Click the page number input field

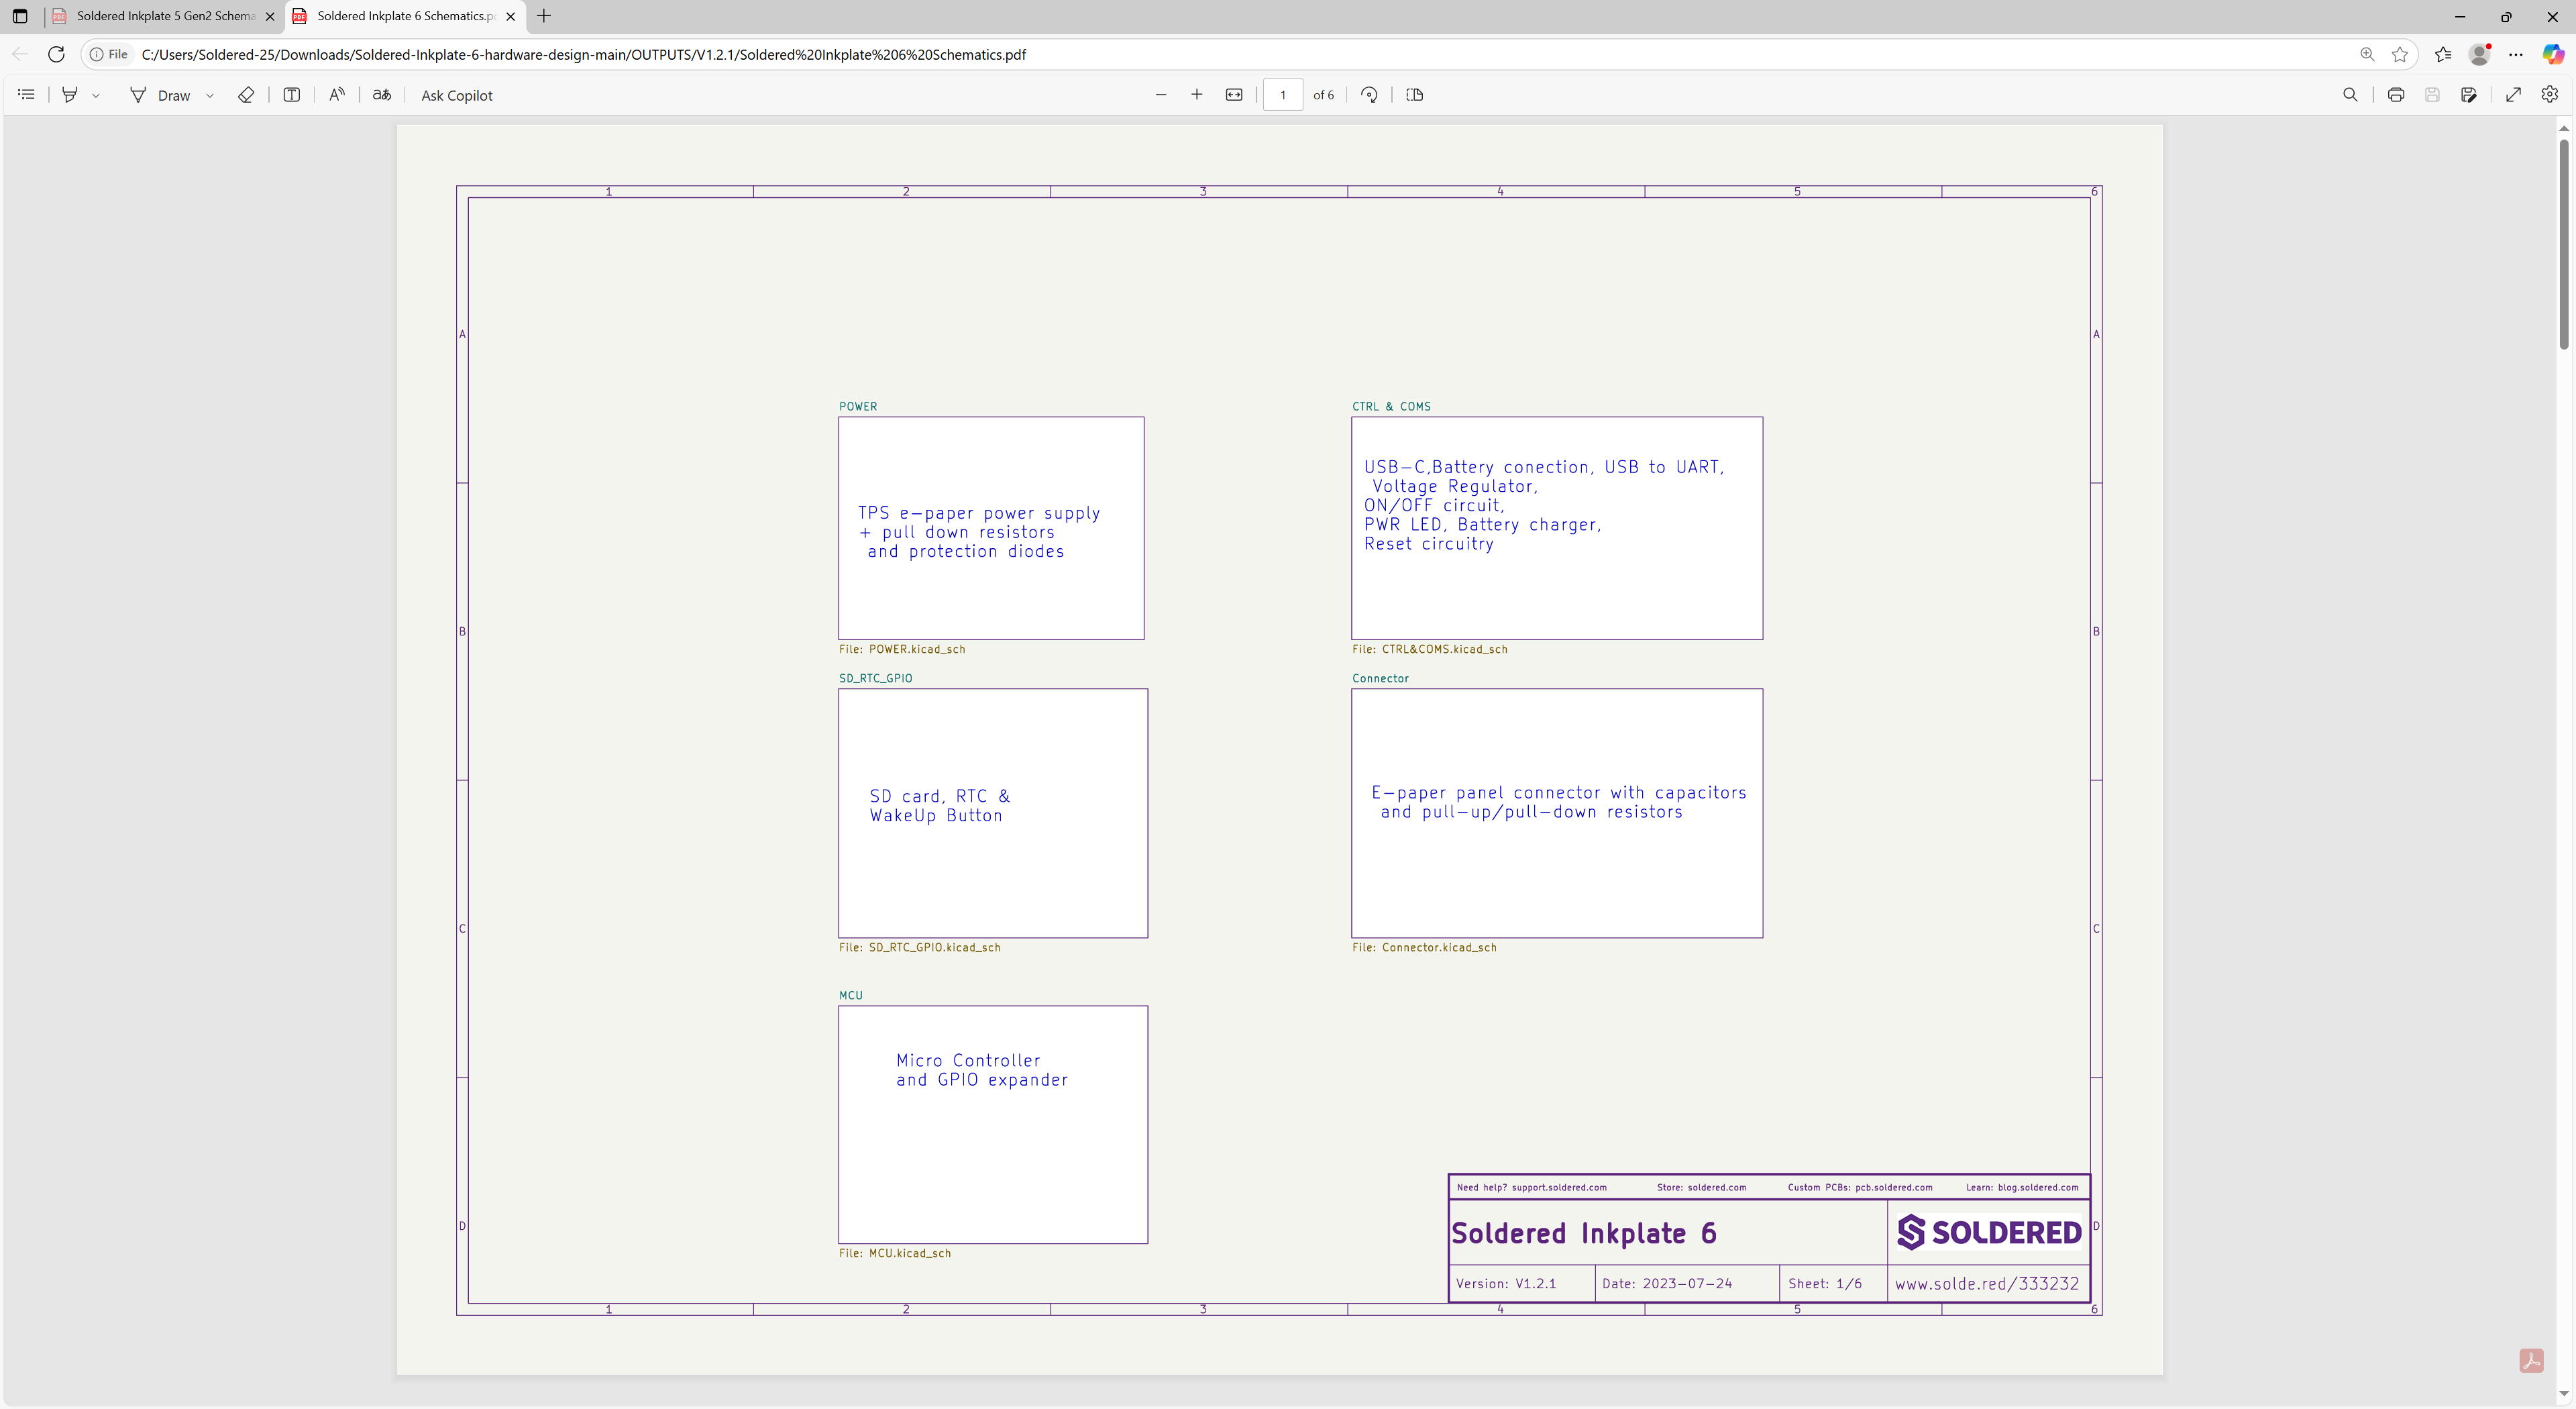(1282, 95)
